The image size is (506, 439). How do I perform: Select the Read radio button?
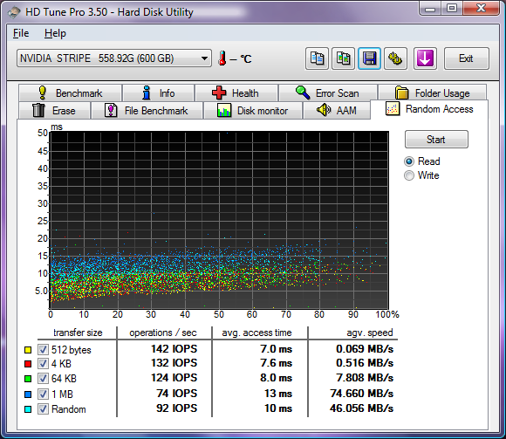click(409, 161)
